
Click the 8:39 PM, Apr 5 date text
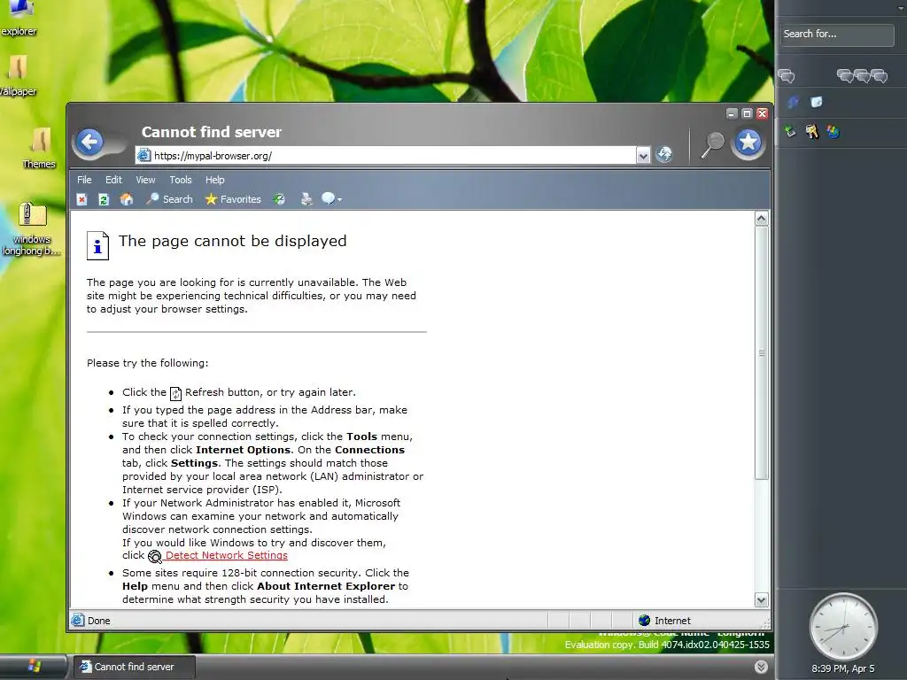(x=843, y=668)
